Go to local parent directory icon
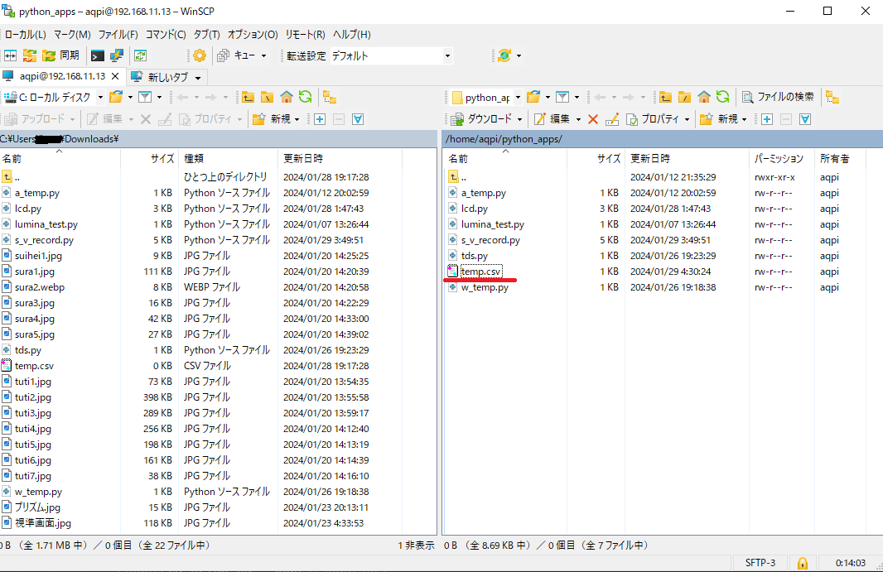 [248, 98]
